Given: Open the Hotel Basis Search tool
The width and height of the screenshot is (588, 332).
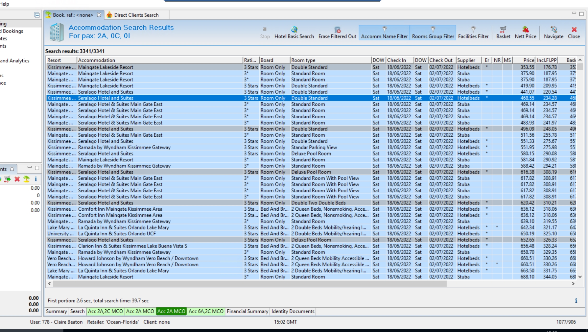Looking at the screenshot, I should click(x=294, y=33).
